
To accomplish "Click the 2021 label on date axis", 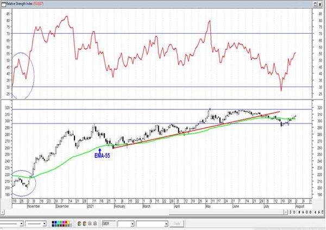I will coord(90,206).
